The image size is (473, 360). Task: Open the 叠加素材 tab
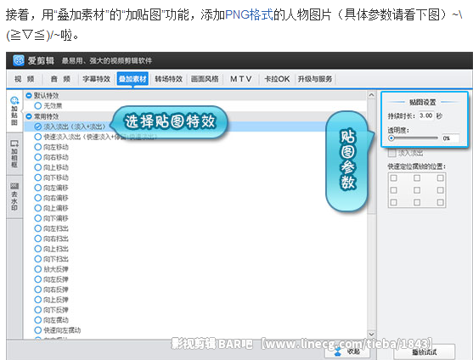click(132, 79)
